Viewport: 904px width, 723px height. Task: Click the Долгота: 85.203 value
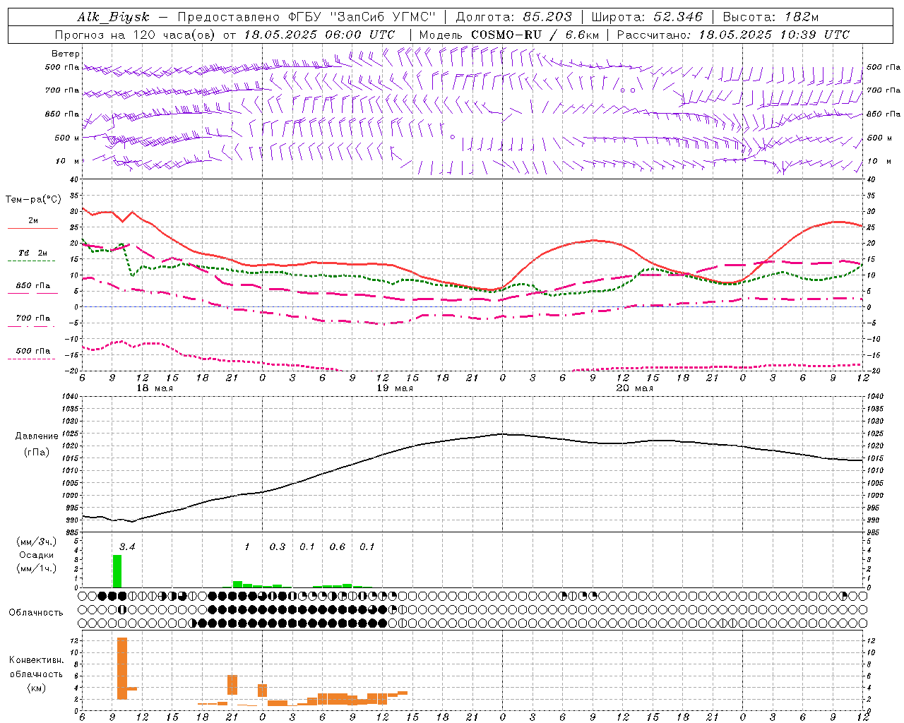point(513,17)
